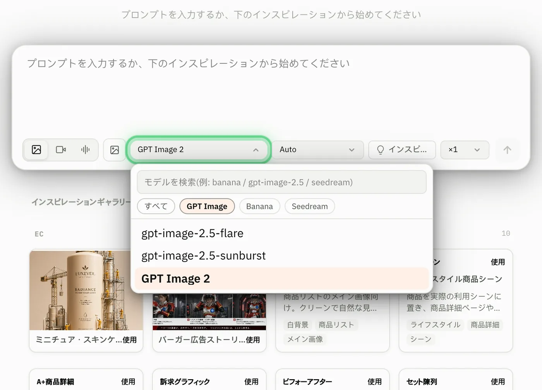The width and height of the screenshot is (542, 390).
Task: Click the インスピレーションギャラリー heading
Action: pos(81,202)
